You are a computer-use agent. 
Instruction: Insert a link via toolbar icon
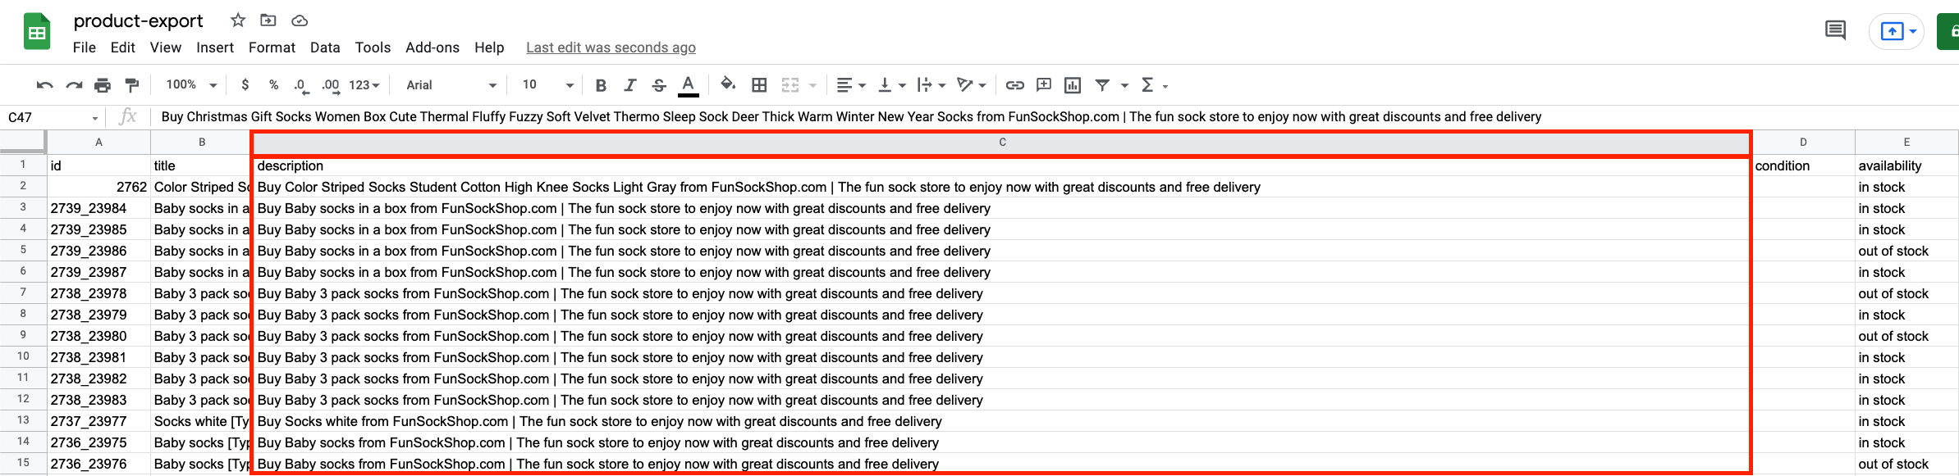click(1015, 85)
